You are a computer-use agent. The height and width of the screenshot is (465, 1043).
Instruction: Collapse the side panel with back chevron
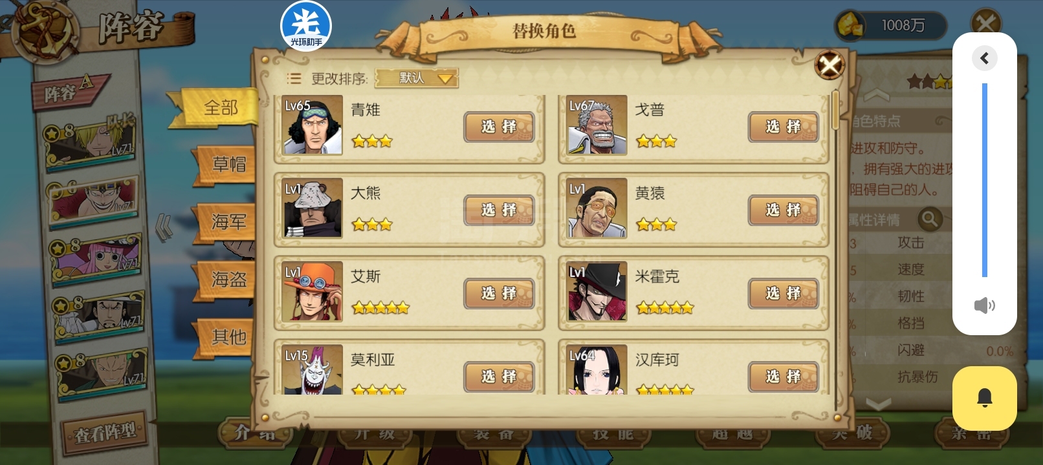(x=984, y=58)
